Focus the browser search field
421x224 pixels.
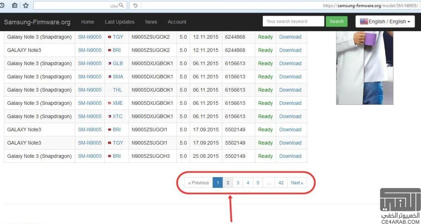(80, 5)
